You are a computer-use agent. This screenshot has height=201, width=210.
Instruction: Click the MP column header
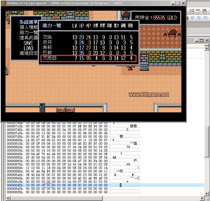(89, 26)
